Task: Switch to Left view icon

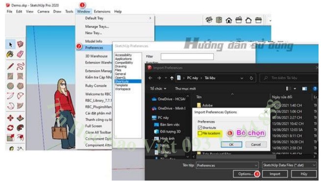Action: coord(258,20)
